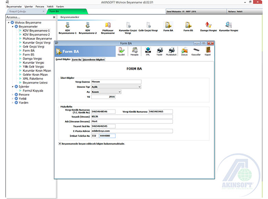
Task: Switch to the Düzenleme Bilgileri tab
Action: coord(94,60)
